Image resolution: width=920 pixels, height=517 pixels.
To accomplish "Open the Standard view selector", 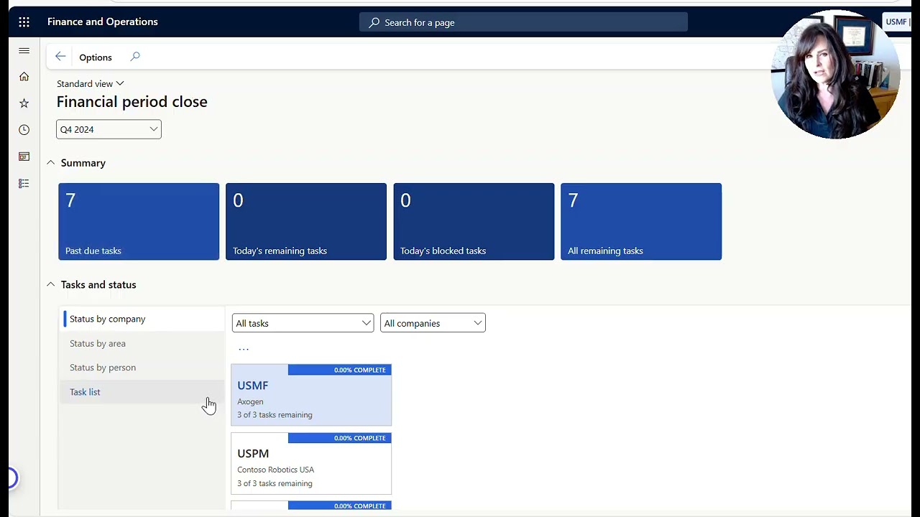I will pyautogui.click(x=91, y=84).
